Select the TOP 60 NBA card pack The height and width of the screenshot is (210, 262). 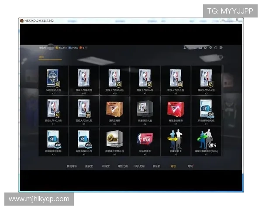point(176,80)
